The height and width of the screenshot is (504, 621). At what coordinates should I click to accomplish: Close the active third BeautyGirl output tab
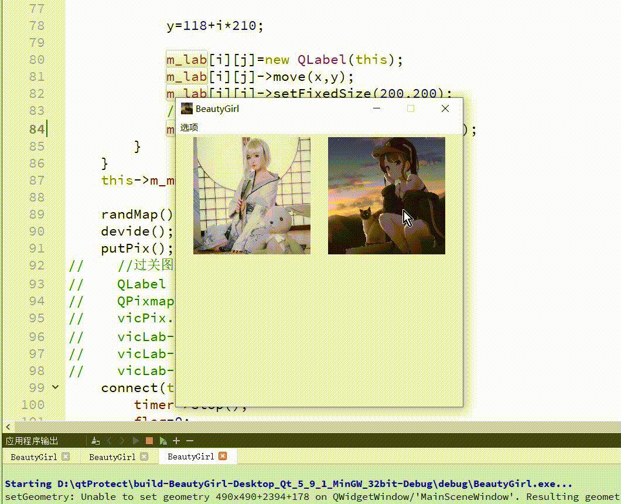[223, 456]
